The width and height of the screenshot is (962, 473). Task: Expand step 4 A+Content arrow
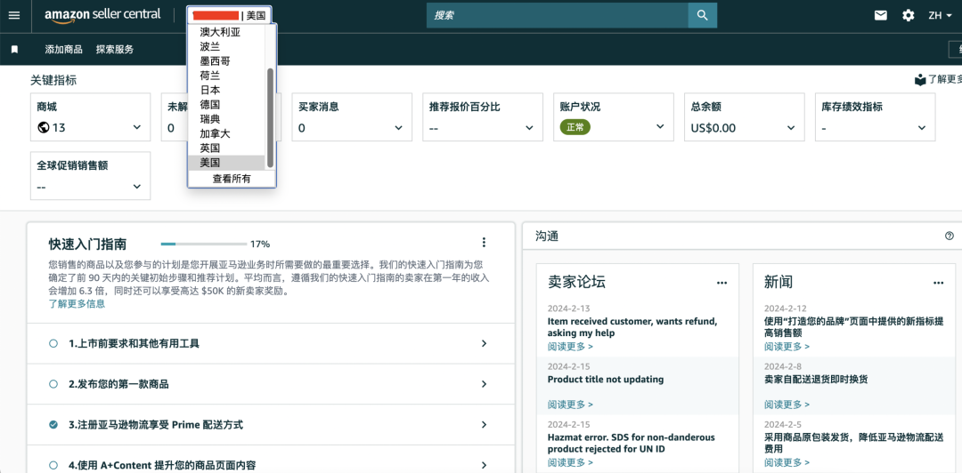tap(484, 465)
